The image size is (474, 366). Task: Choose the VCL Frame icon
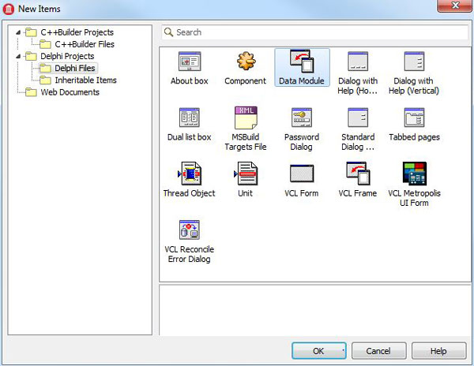pyautogui.click(x=357, y=174)
